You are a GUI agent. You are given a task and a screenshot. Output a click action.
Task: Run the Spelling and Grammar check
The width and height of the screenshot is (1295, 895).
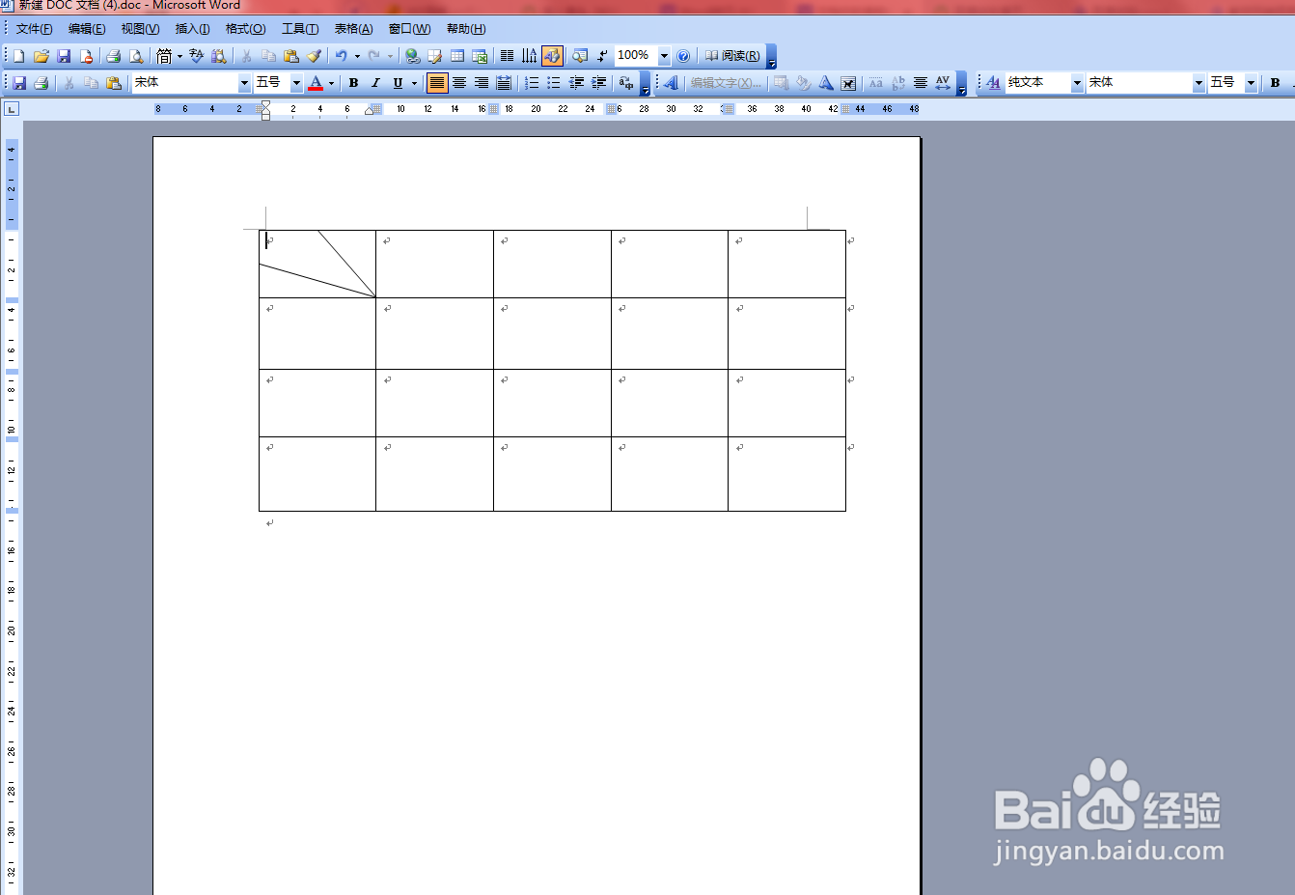196,56
